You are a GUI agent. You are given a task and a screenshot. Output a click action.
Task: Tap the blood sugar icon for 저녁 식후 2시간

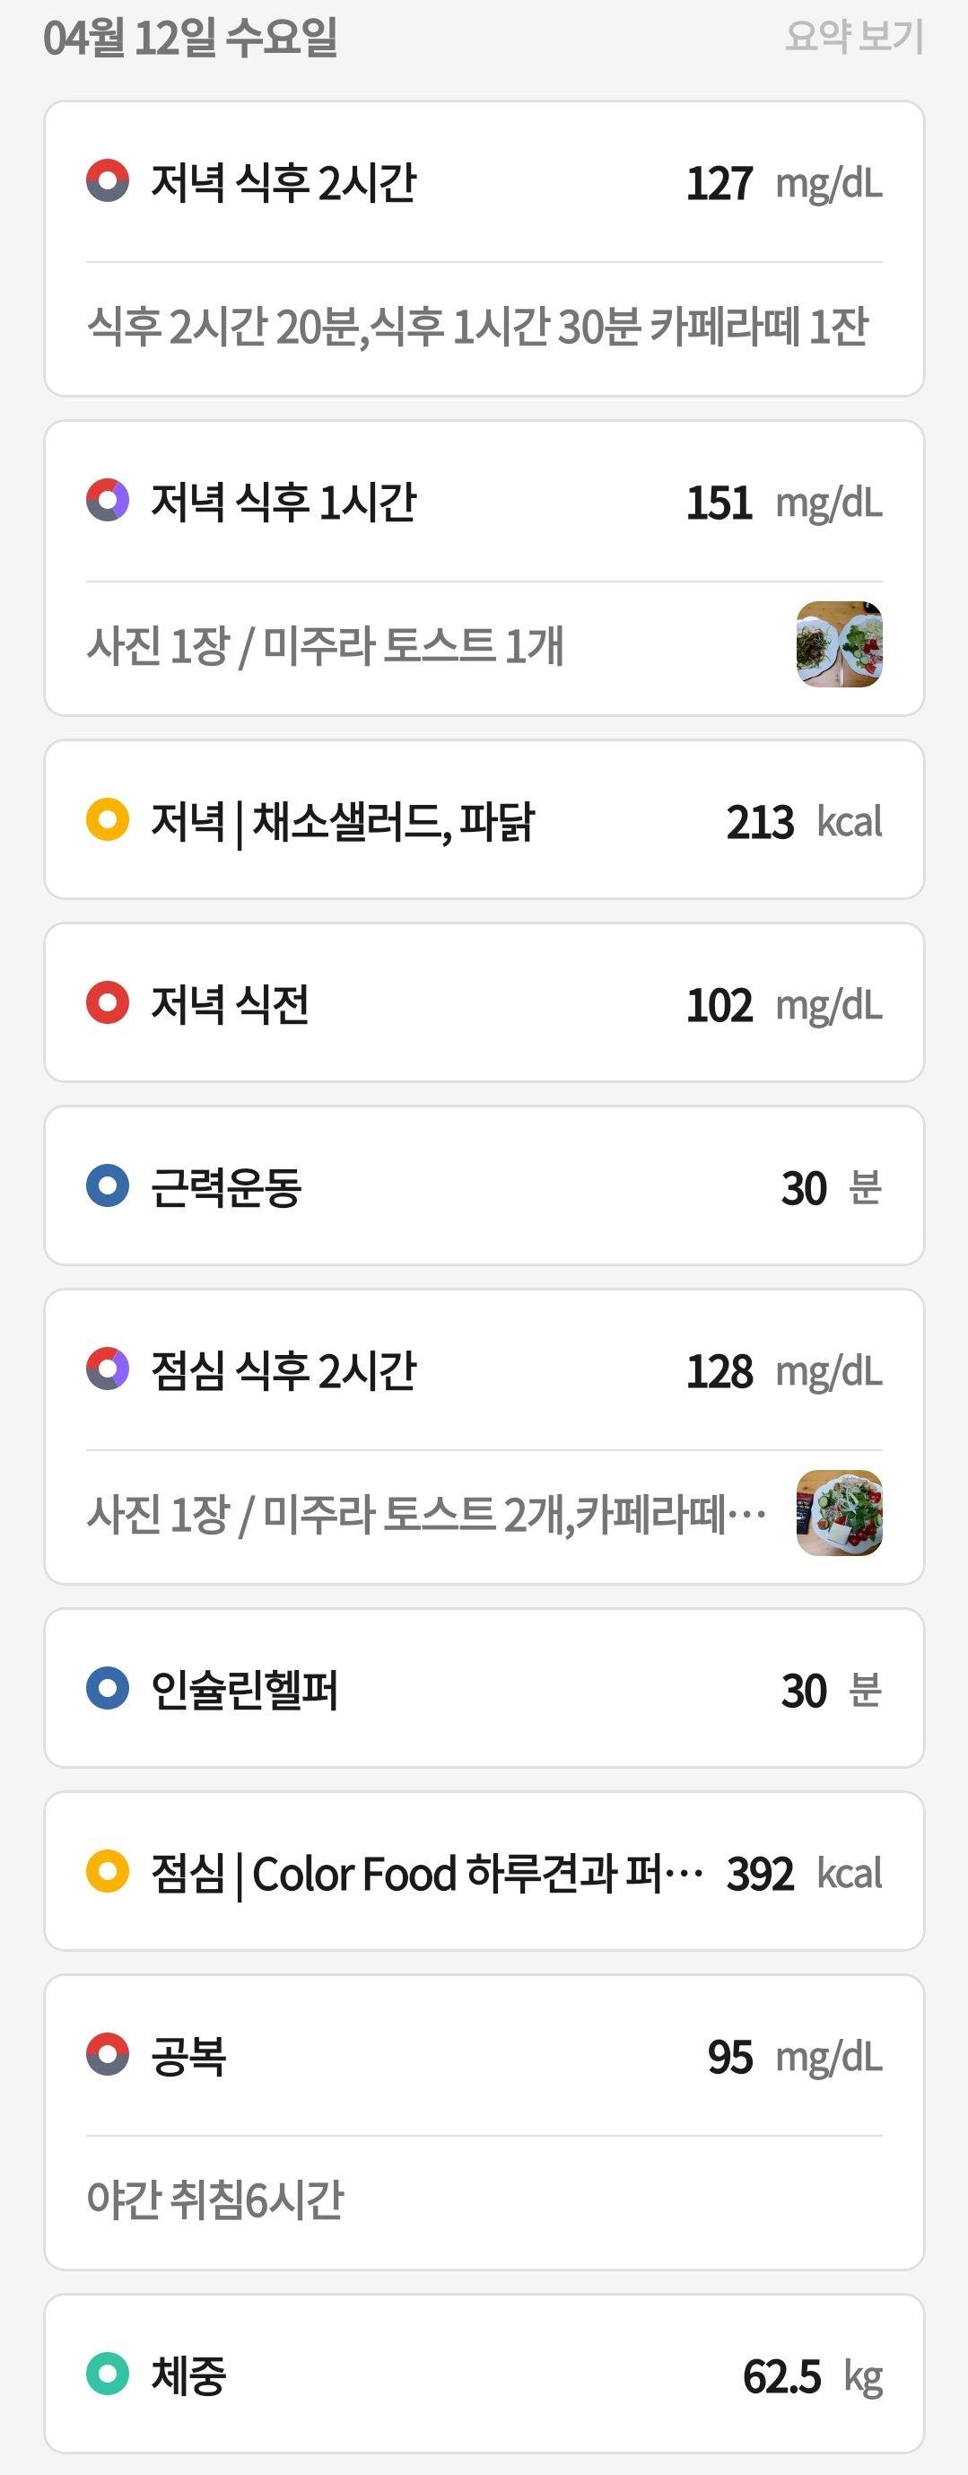(x=108, y=180)
